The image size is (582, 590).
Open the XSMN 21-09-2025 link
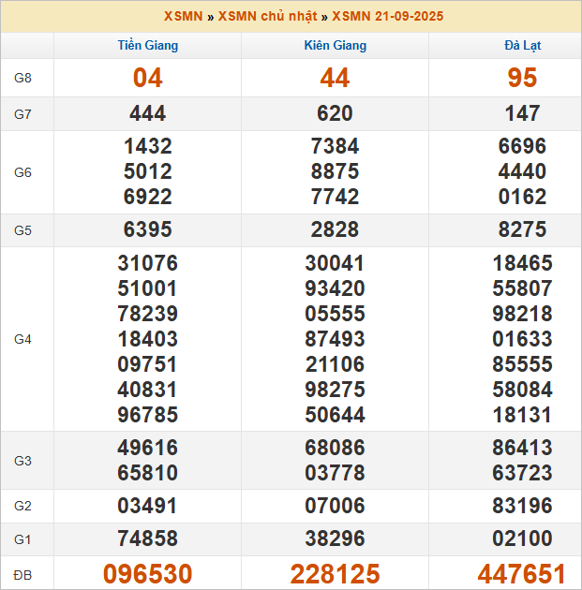pyautogui.click(x=388, y=16)
